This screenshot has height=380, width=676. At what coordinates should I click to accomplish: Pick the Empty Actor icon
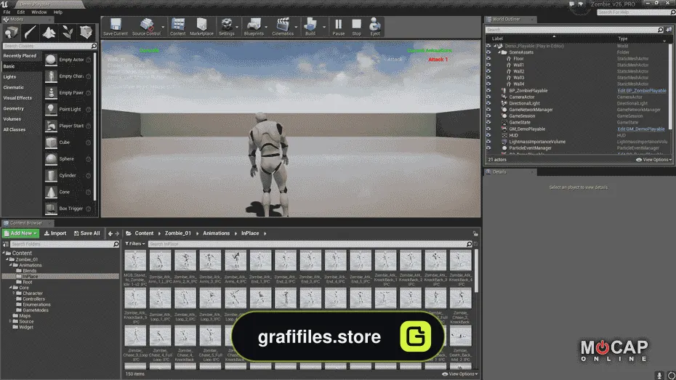pyautogui.click(x=51, y=60)
